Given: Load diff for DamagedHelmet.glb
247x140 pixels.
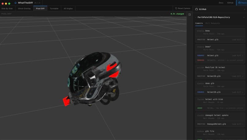Looking at the screenshot, I should click(x=237, y=124).
